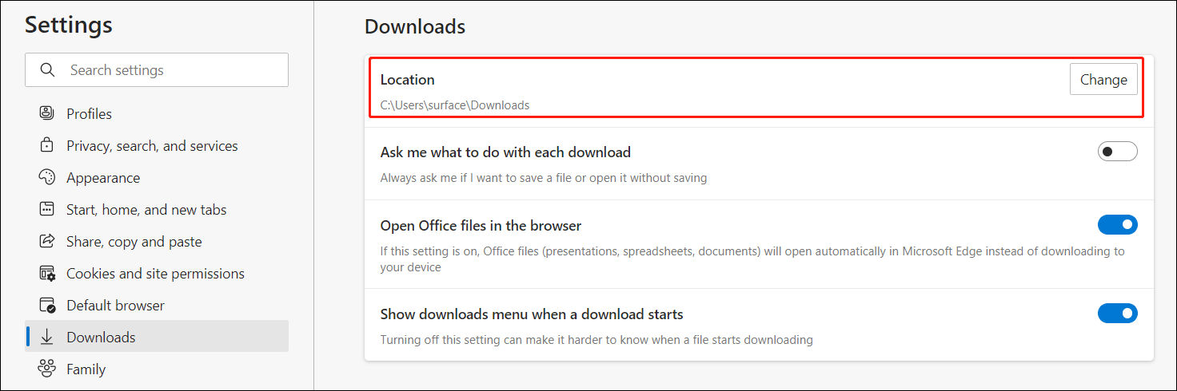
Task: Go to Privacy, search, and services
Action: coord(152,146)
